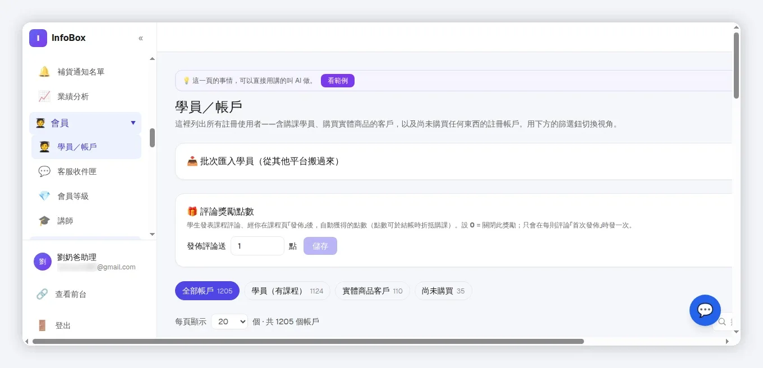Open 補貨通知名單 in the sidebar
The height and width of the screenshot is (368, 763).
tap(85, 72)
